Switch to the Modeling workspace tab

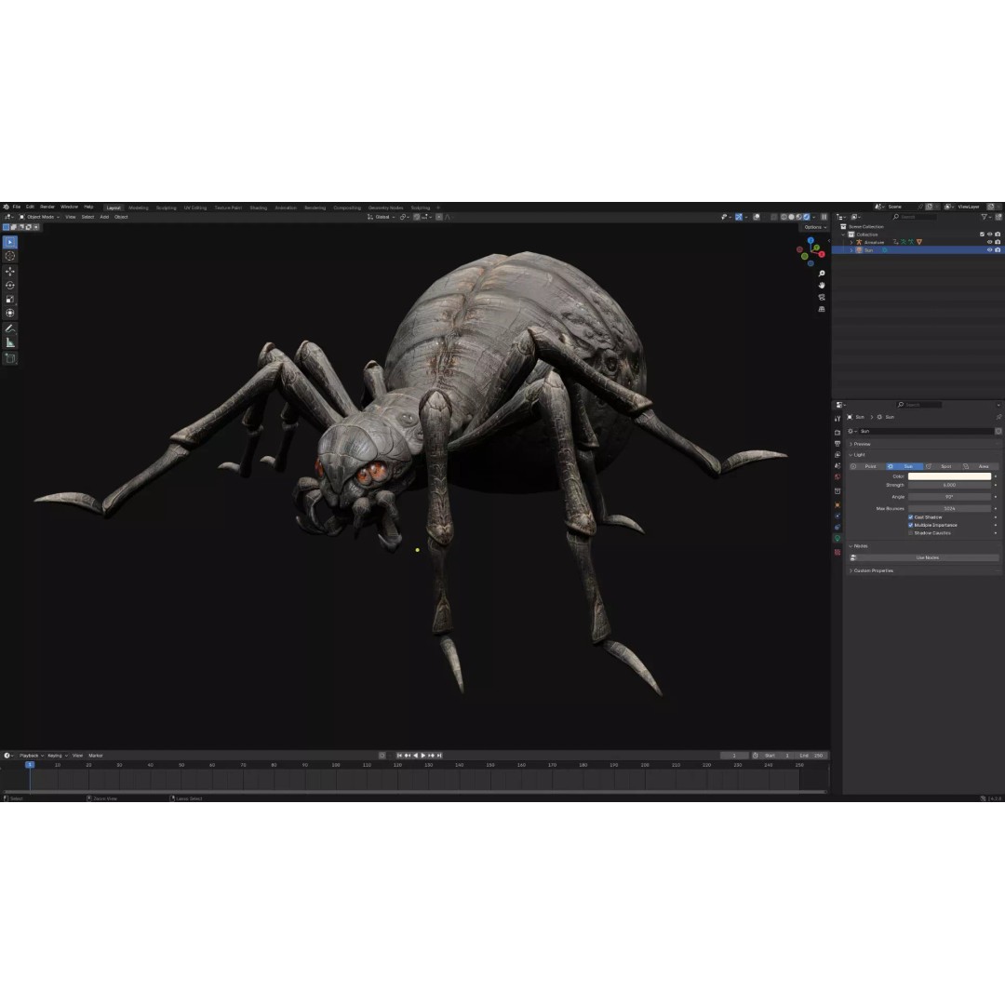139,208
